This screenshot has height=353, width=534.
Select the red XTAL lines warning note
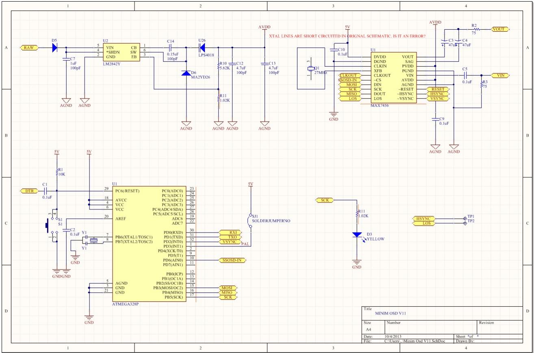pyautogui.click(x=347, y=36)
